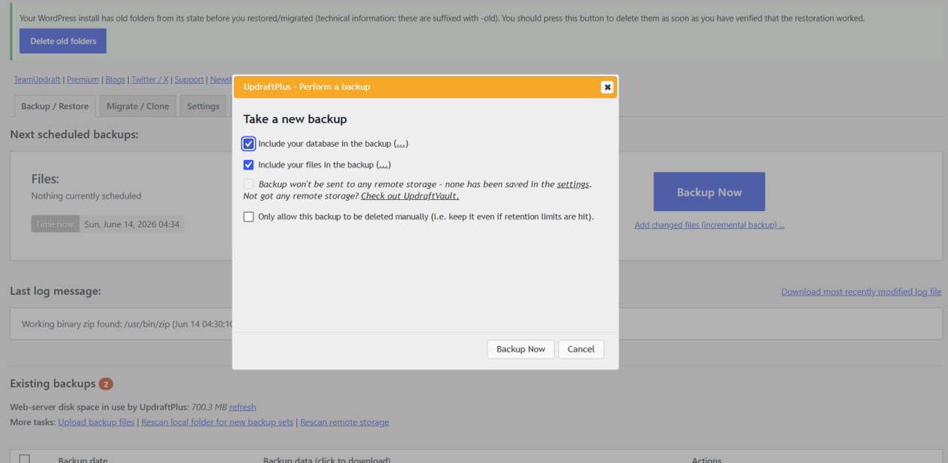The width and height of the screenshot is (948, 463).
Task: Switch to the Settings tab
Action: pyautogui.click(x=203, y=106)
